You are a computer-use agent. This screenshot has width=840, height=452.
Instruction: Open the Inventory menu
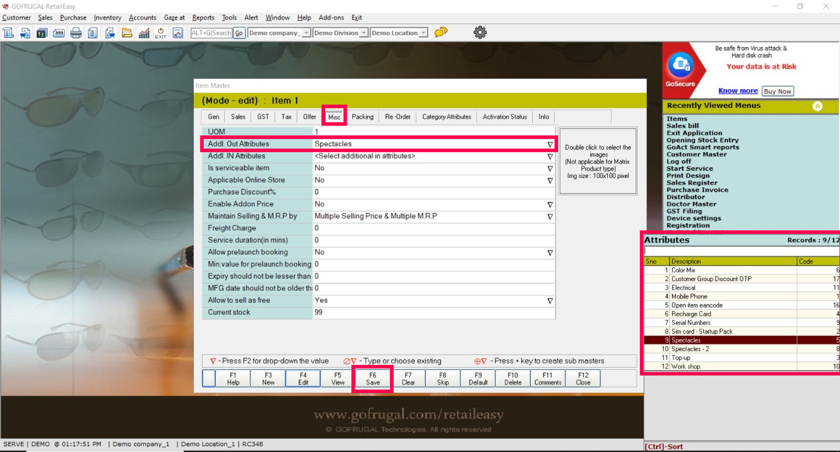click(107, 18)
